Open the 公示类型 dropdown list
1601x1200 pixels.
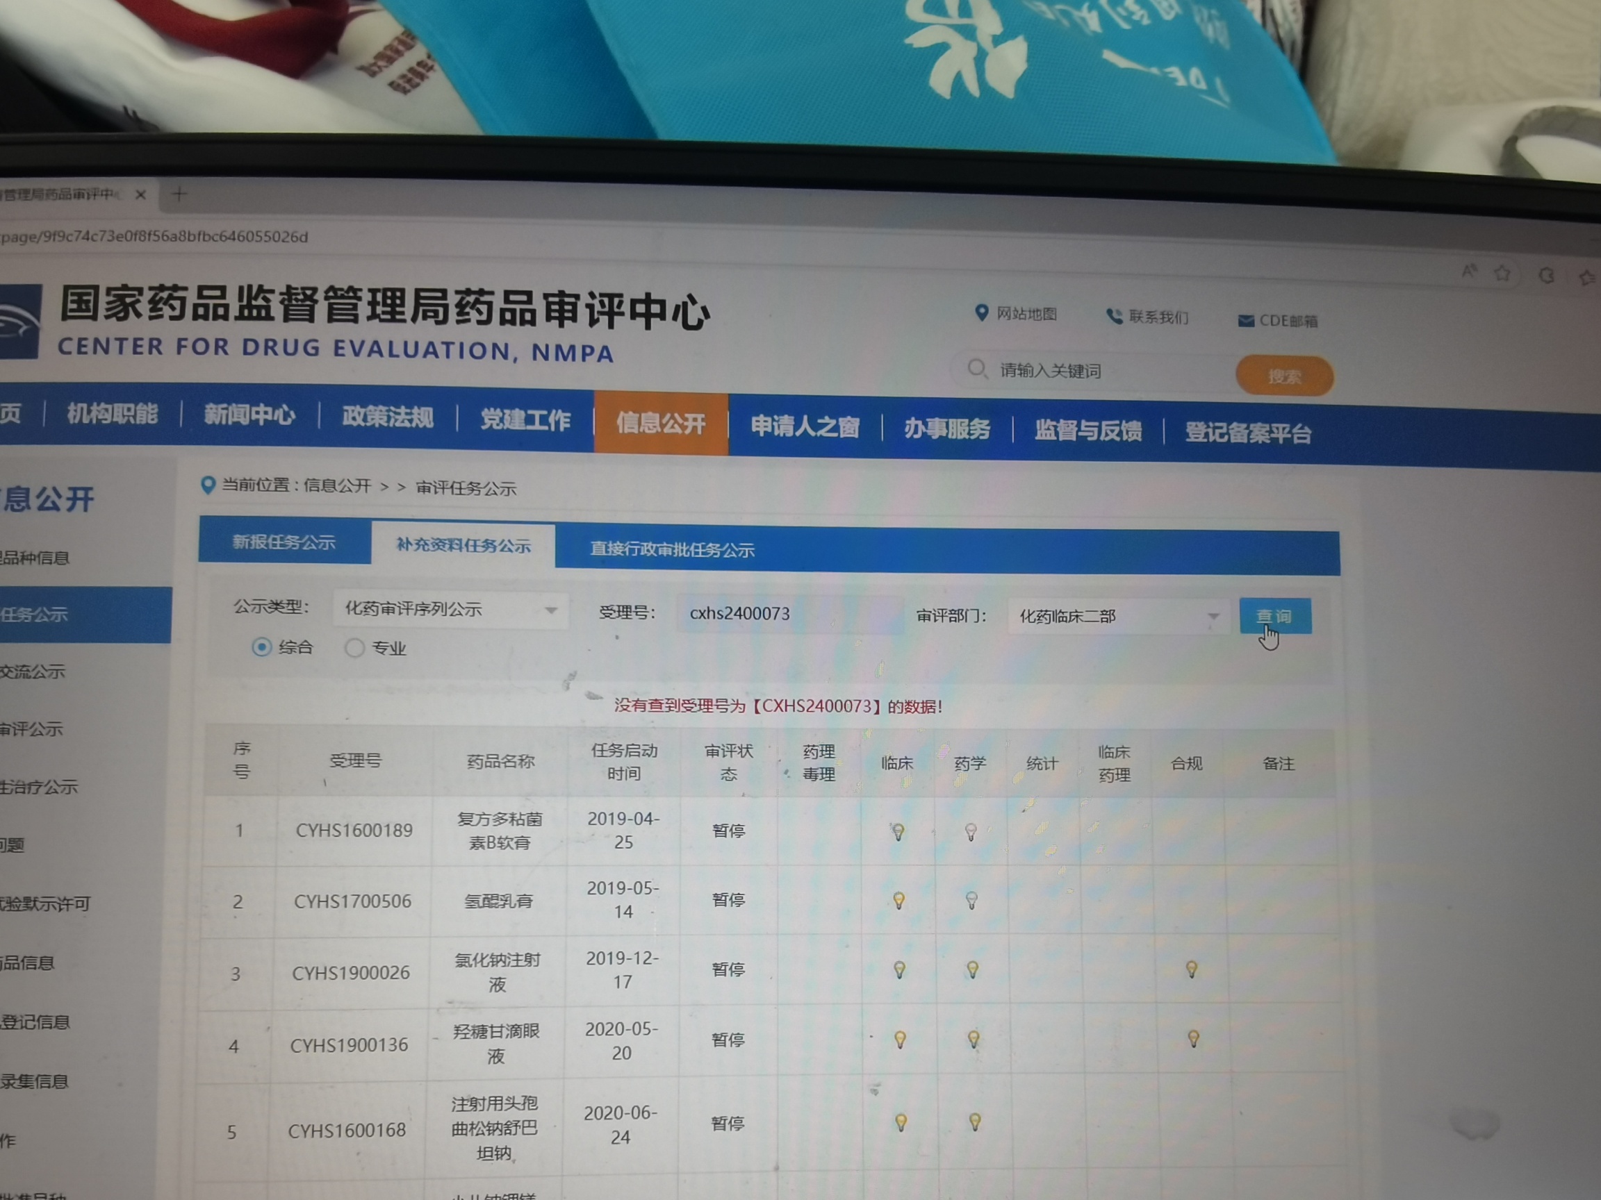point(450,609)
